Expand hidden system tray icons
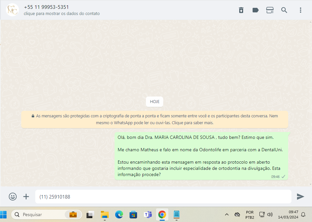Screen dimensions: 312x222 [x=226, y=215]
